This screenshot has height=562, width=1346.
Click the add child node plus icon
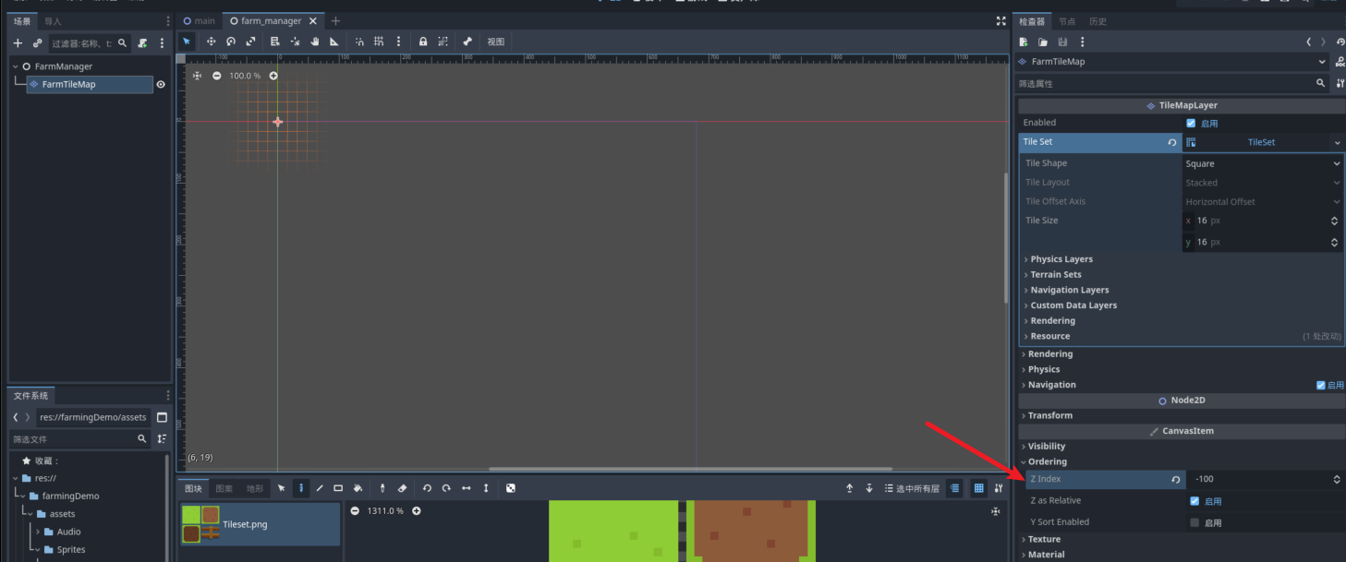[x=18, y=43]
